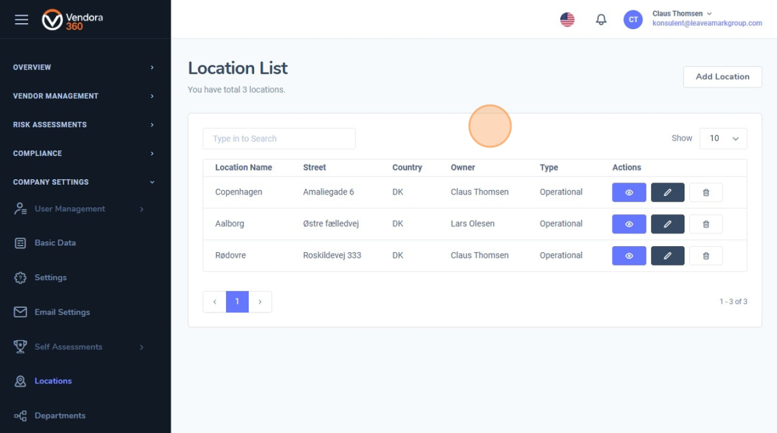This screenshot has height=433, width=777.
Task: Click the hamburger menu icon
Action: pyautogui.click(x=21, y=20)
